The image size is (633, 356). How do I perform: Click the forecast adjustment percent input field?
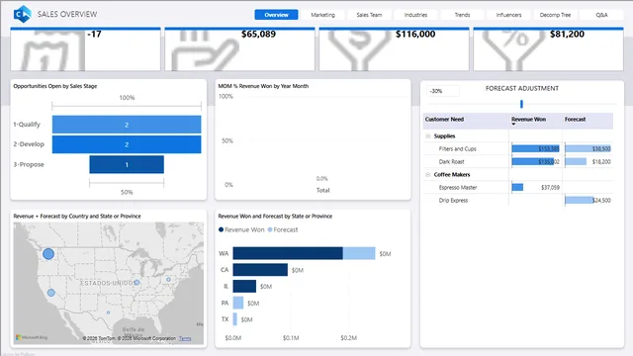(443, 91)
